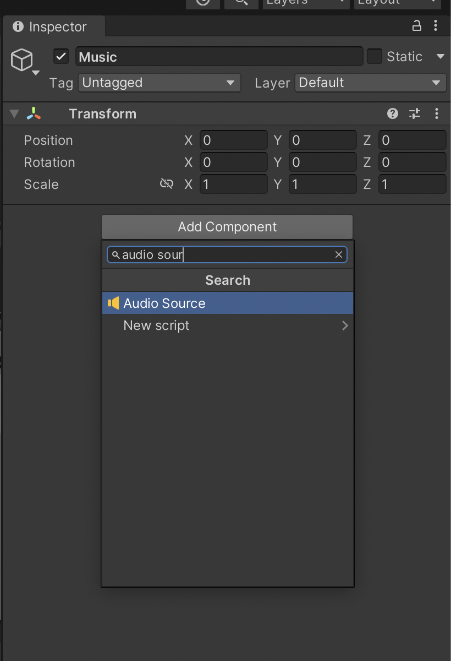Click the Inspector lock icon

click(417, 26)
